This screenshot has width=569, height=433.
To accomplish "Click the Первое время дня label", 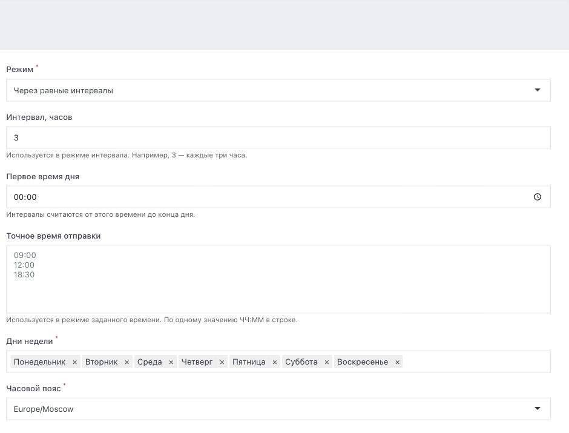I will 43,177.
